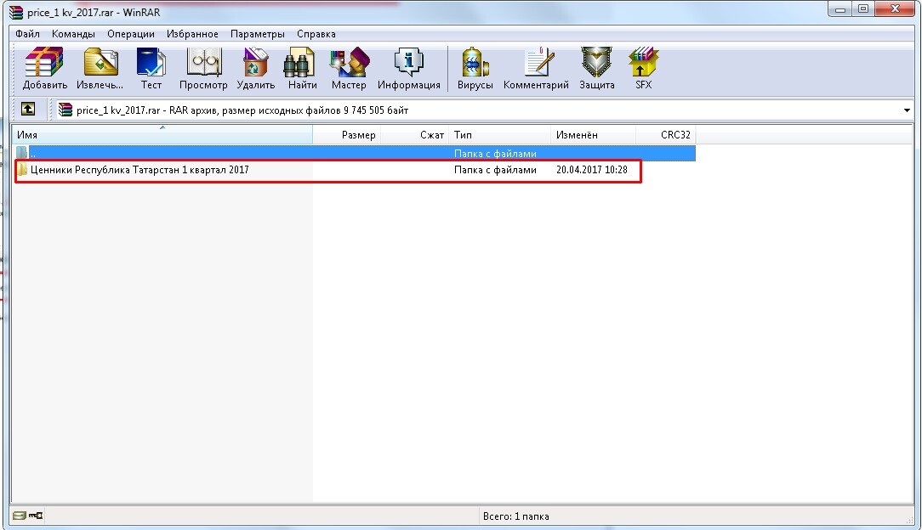The image size is (922, 530).
Task: Go up one folder level arrow
Action: 27,110
